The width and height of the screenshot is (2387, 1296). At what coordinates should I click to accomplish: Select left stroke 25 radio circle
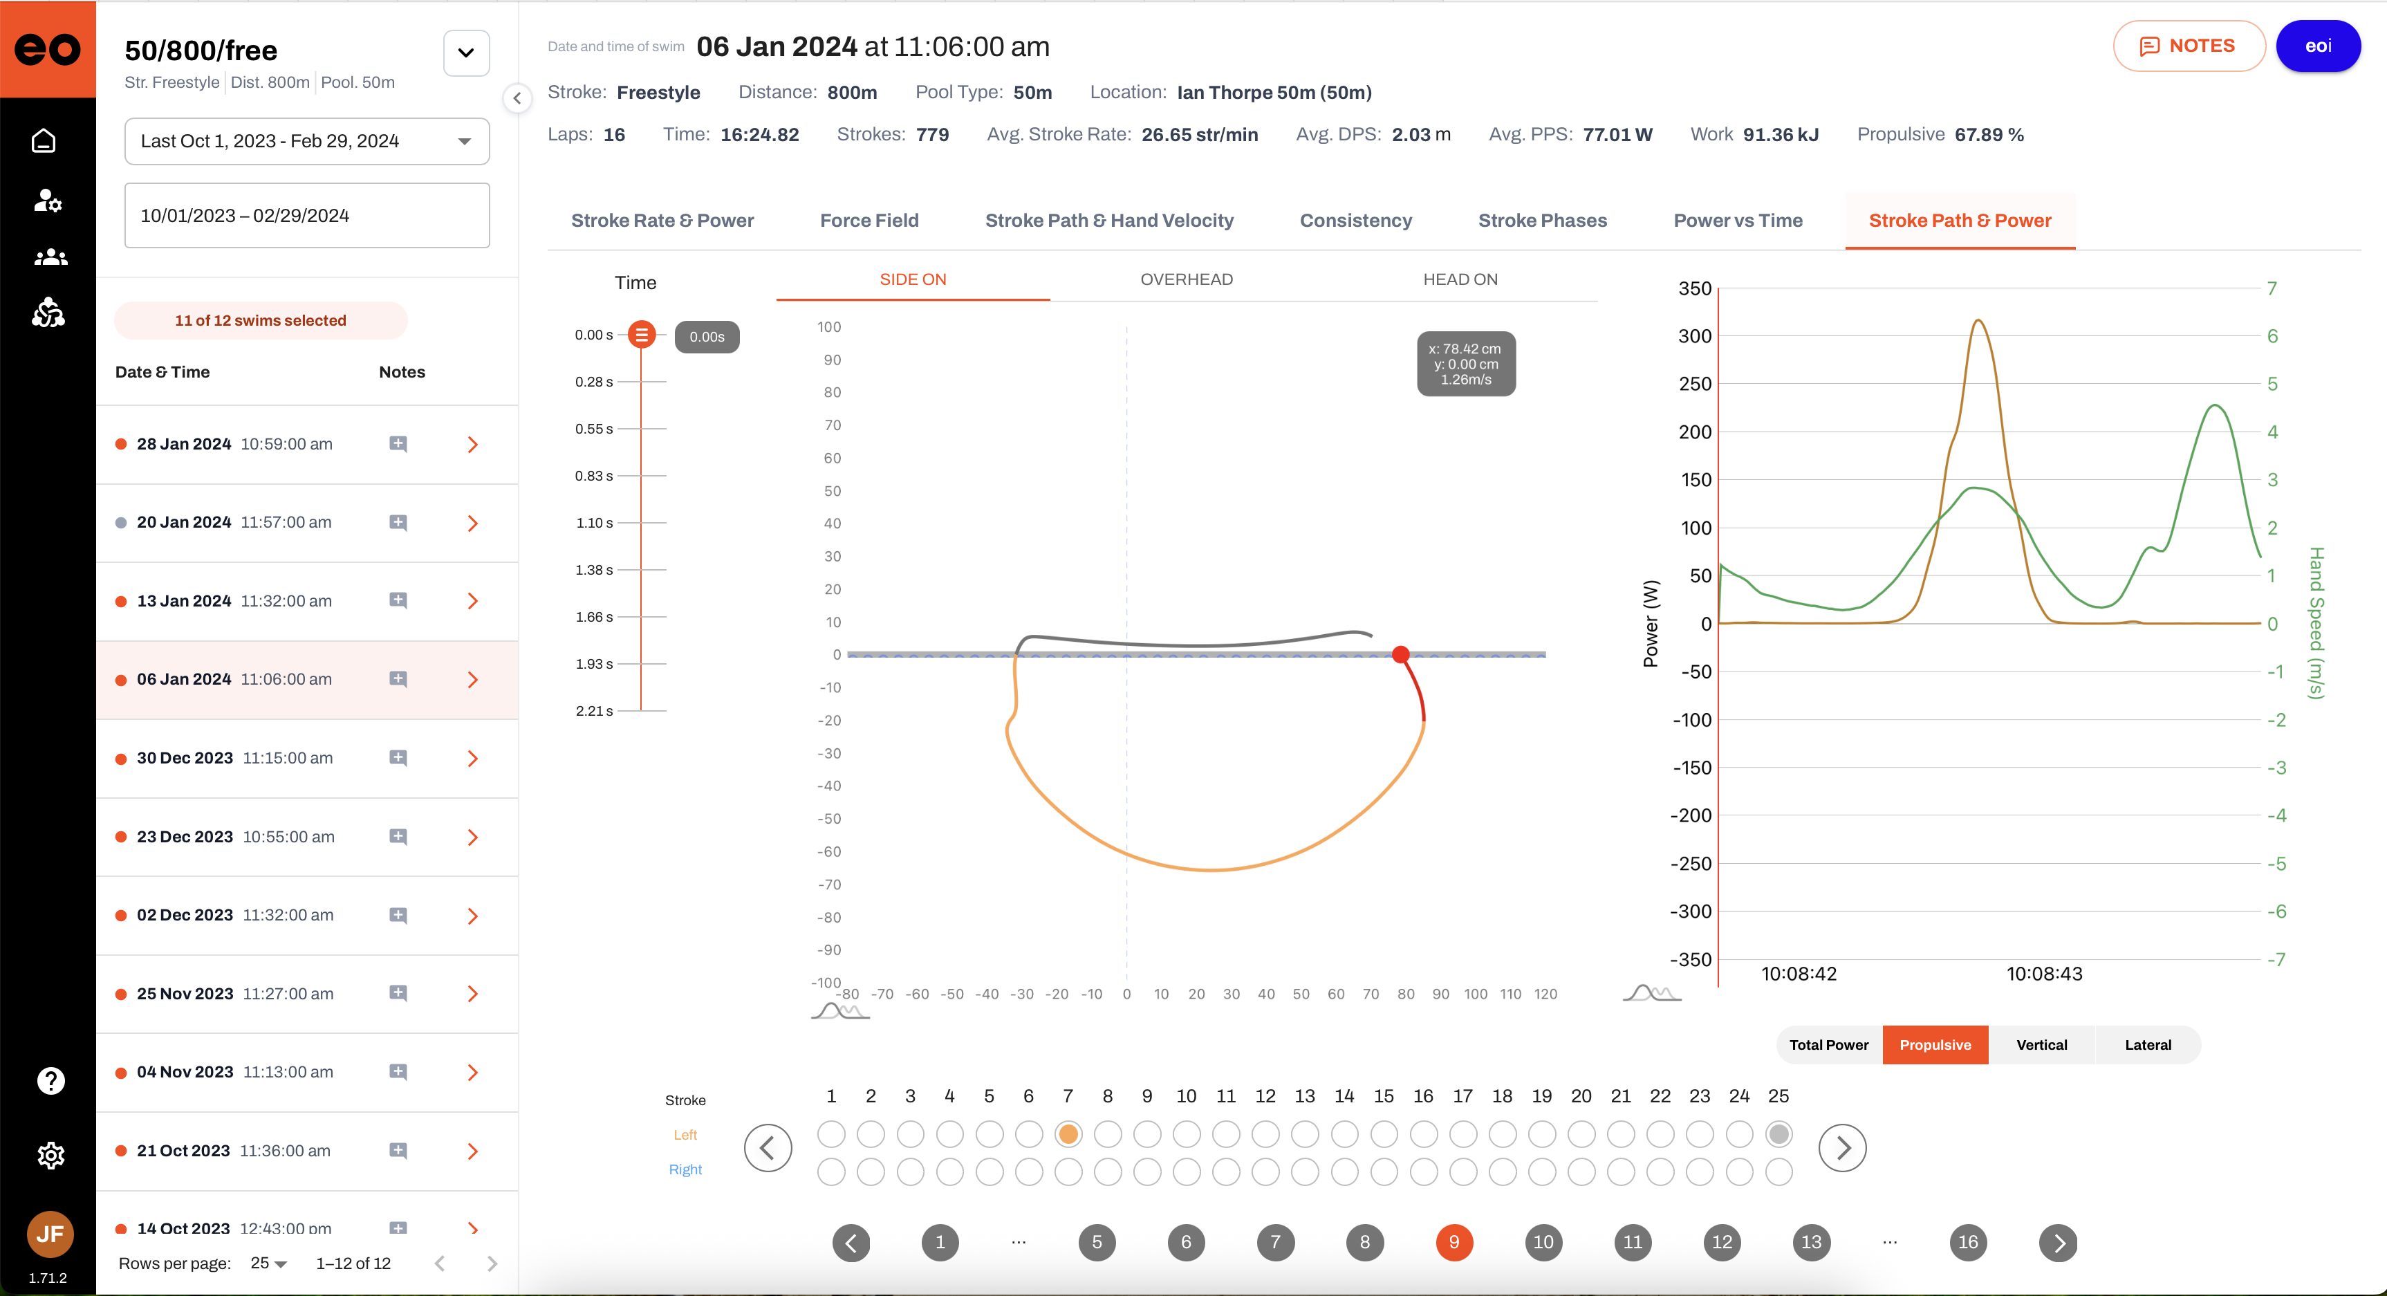pyautogui.click(x=1778, y=1133)
